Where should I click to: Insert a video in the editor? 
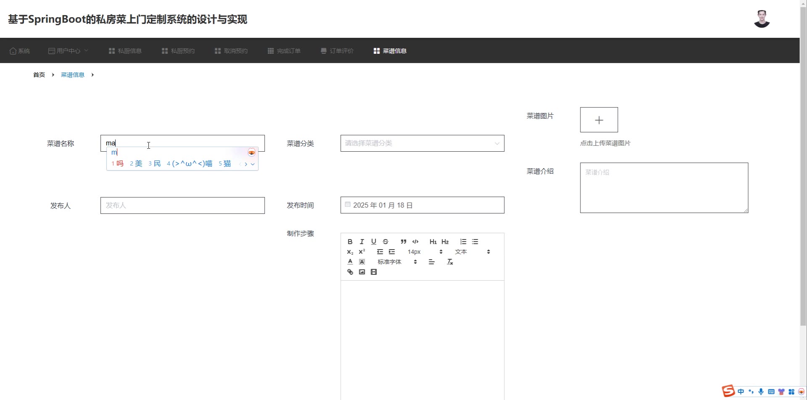click(374, 272)
